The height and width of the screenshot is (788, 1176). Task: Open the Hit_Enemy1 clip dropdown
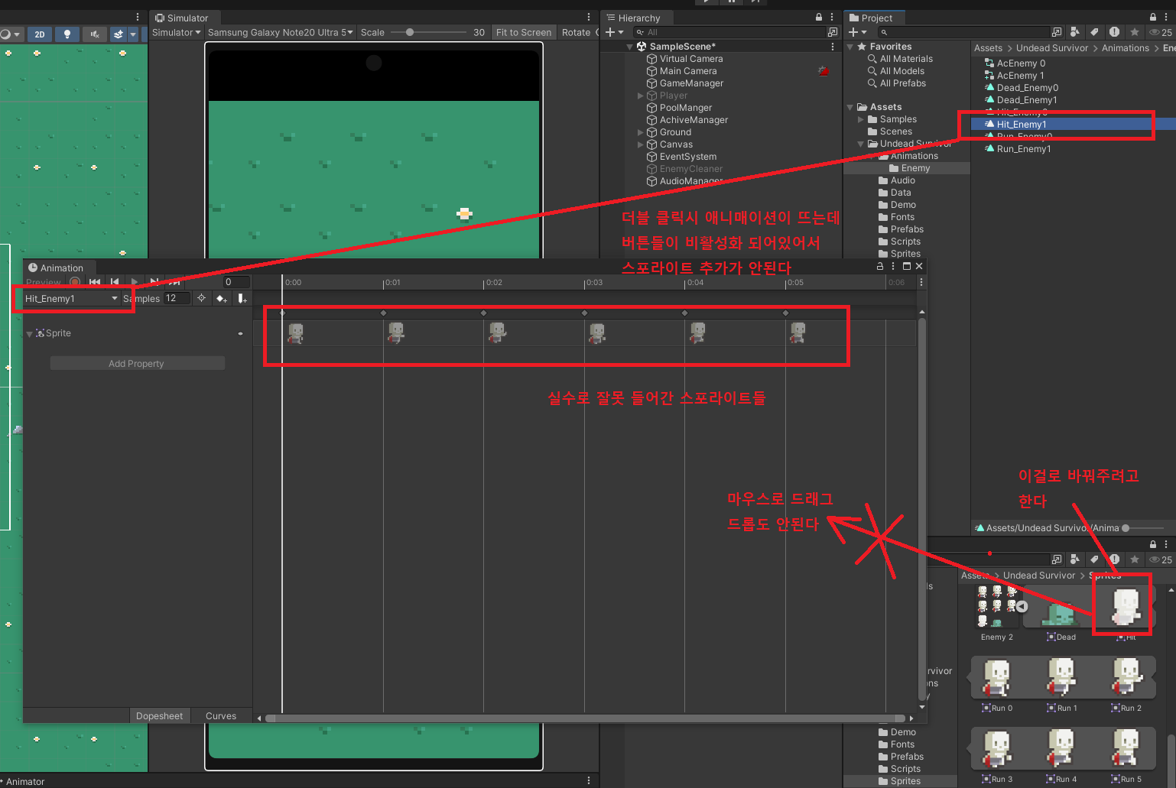point(70,299)
